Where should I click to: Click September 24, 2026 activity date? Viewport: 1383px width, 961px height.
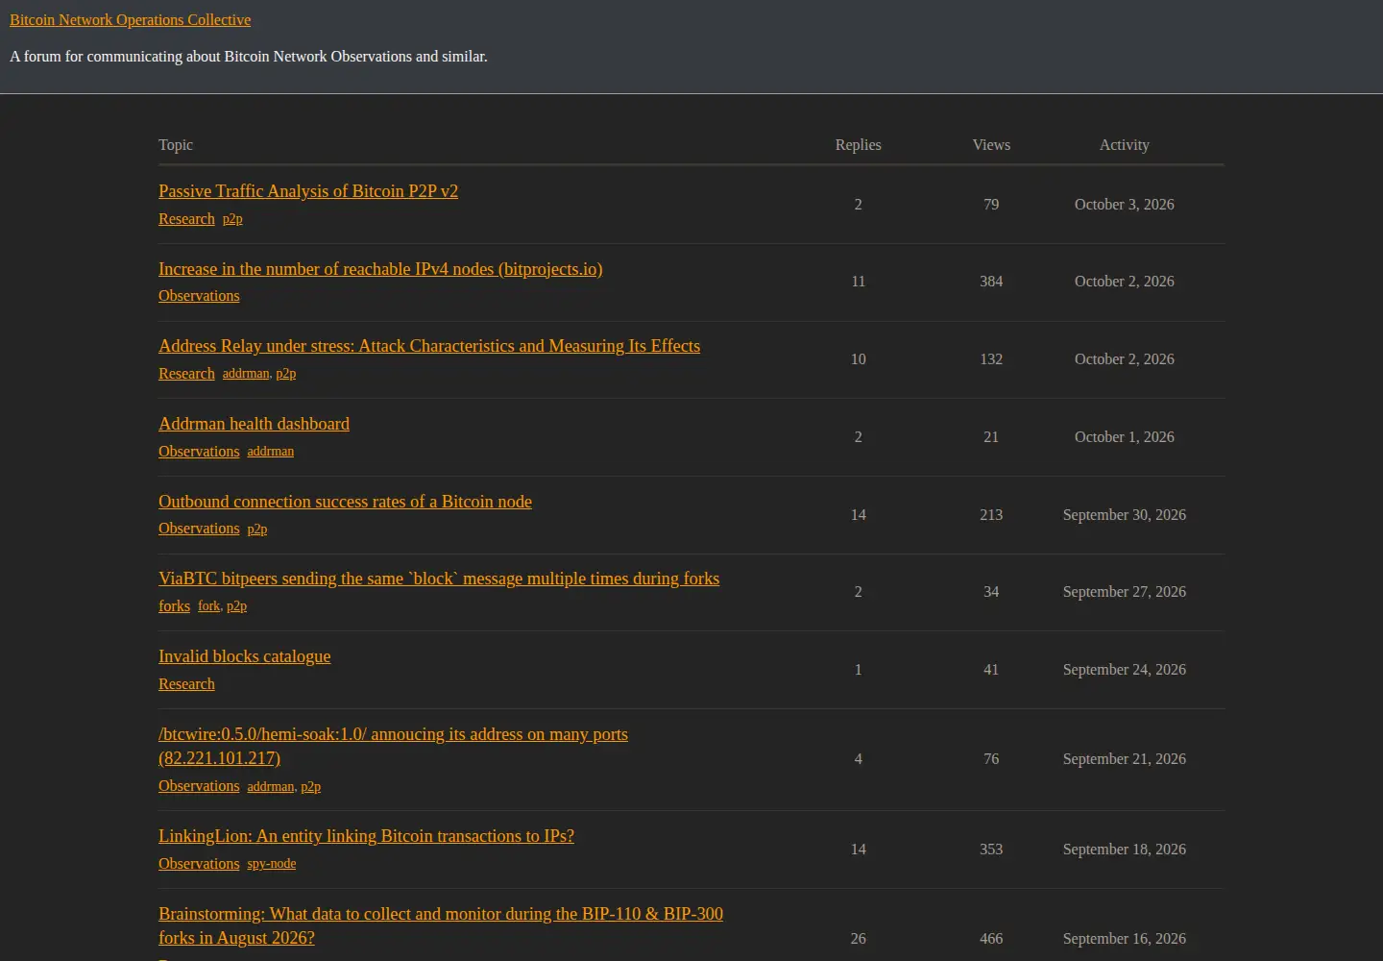[x=1125, y=669]
